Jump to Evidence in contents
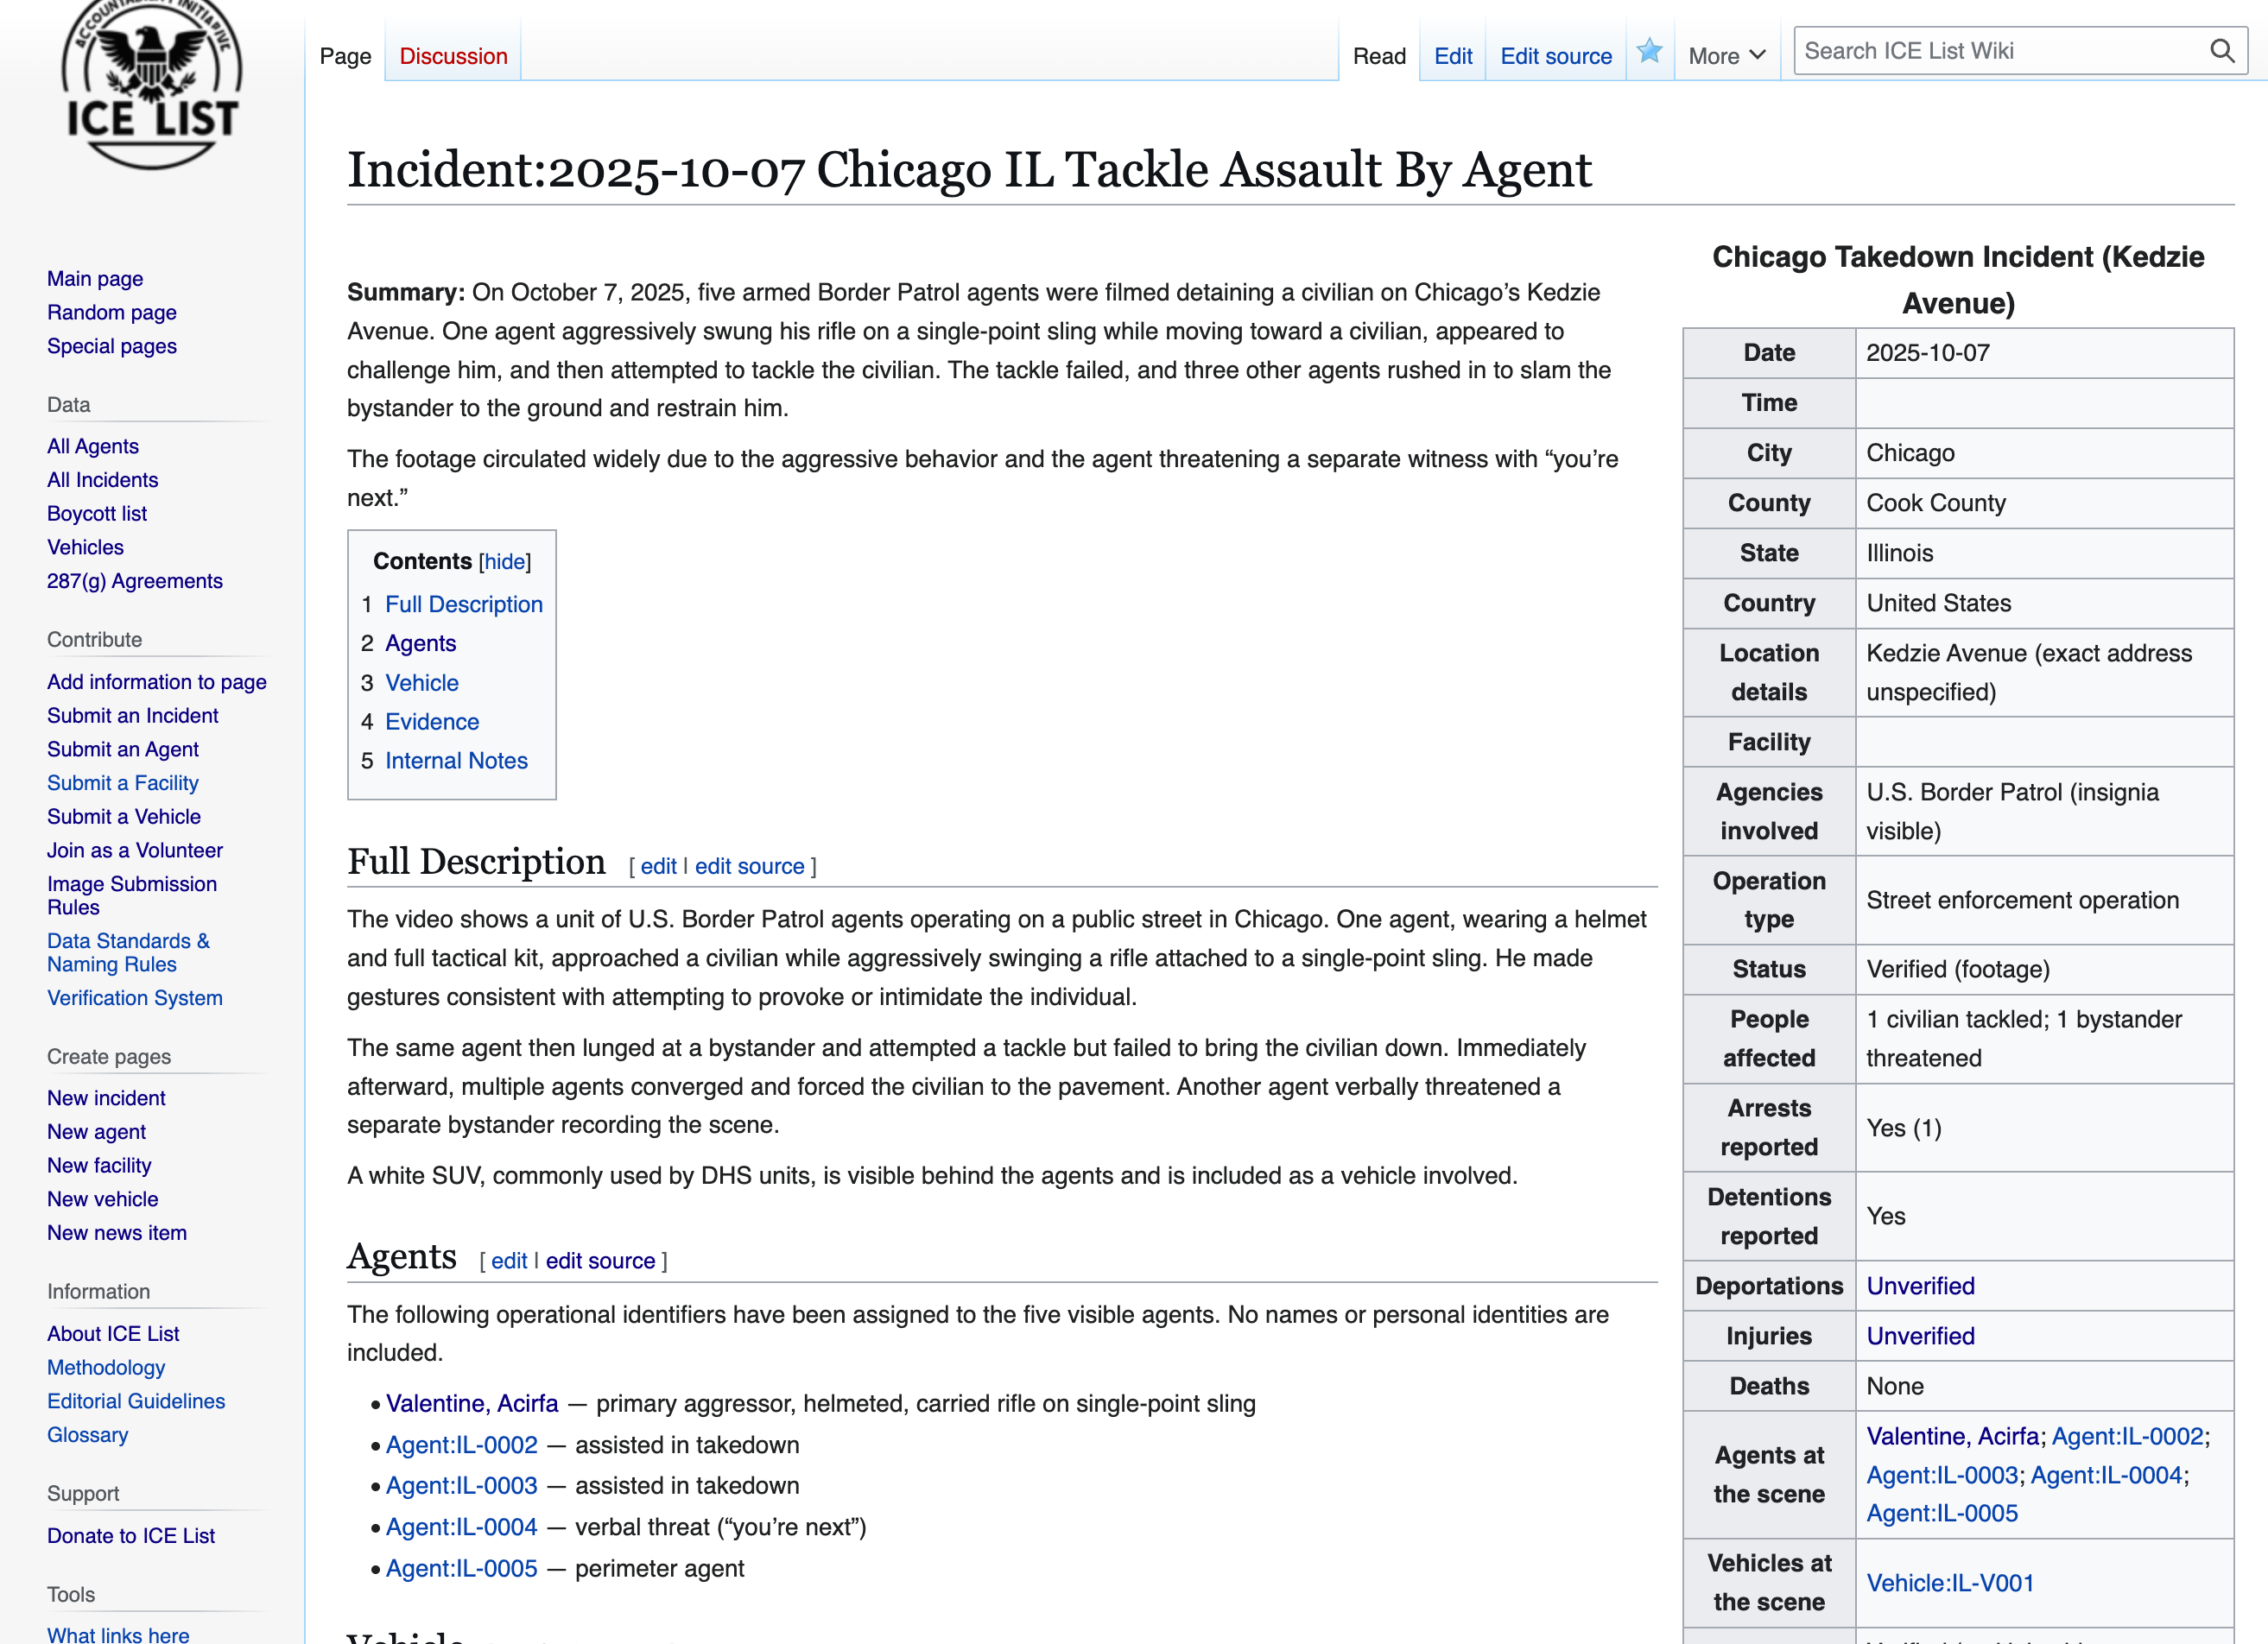Image resolution: width=2268 pixels, height=1644 pixels. [x=432, y=722]
